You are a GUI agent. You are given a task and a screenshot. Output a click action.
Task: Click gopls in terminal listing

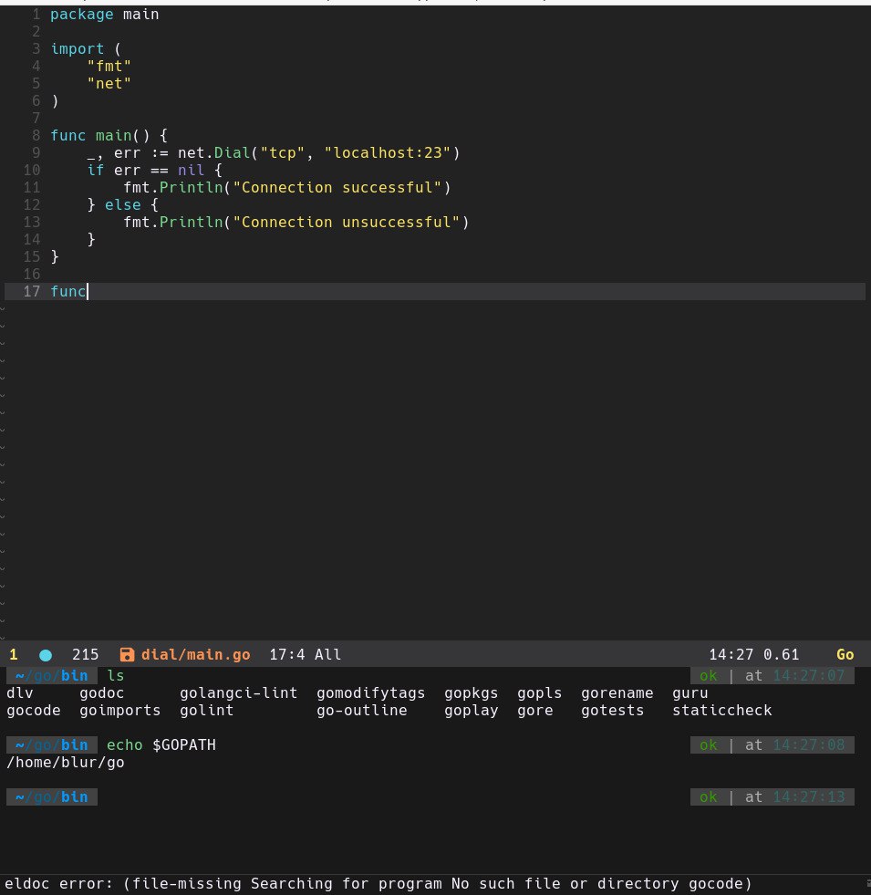(539, 693)
